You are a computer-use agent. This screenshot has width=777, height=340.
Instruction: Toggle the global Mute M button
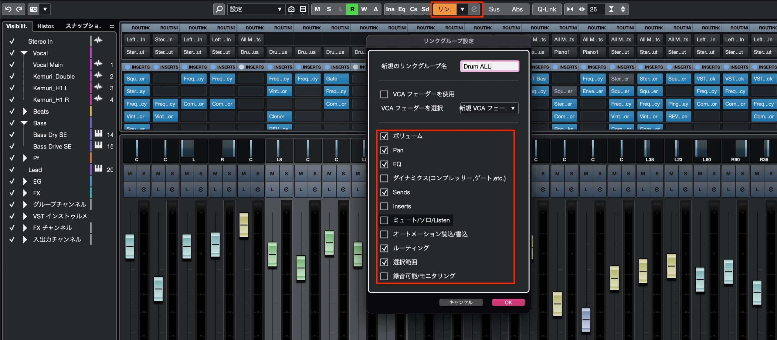tap(317, 9)
